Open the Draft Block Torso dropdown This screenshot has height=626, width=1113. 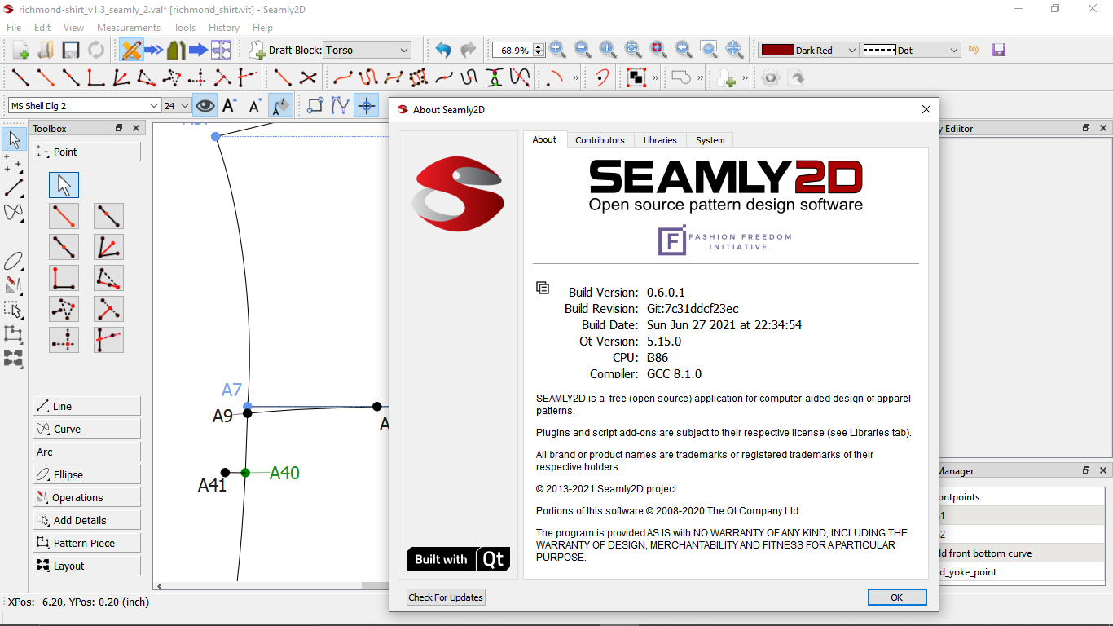click(x=367, y=50)
